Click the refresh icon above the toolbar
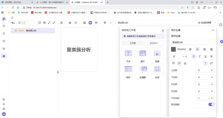This screenshot has width=223, height=118. (x=12, y=18)
